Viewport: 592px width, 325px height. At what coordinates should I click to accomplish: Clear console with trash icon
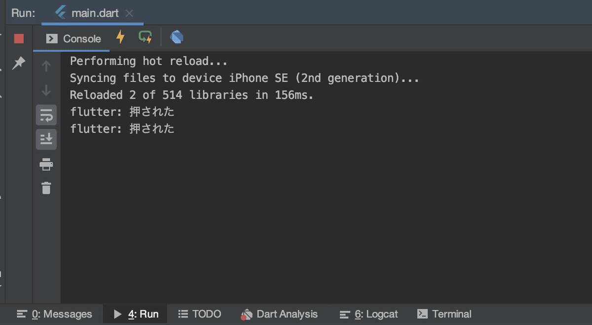pyautogui.click(x=46, y=188)
